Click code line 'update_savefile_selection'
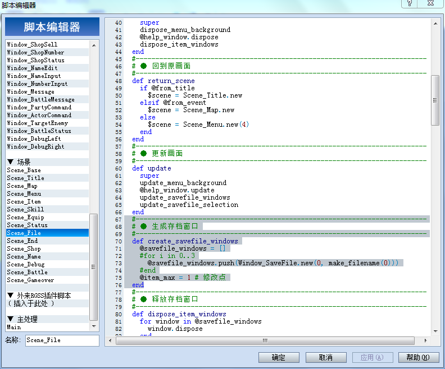The width and height of the screenshot is (445, 369). tap(189, 205)
